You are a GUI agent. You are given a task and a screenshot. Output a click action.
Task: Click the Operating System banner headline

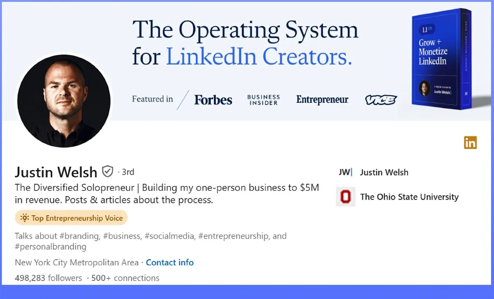pyautogui.click(x=245, y=42)
